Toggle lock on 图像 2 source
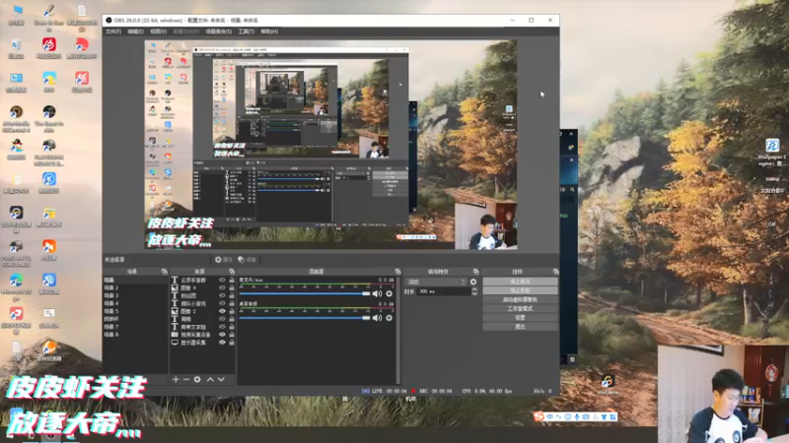789x443 pixels. (232, 311)
